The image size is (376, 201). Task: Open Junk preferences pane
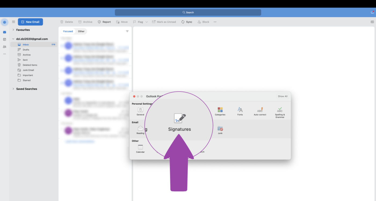(220, 130)
